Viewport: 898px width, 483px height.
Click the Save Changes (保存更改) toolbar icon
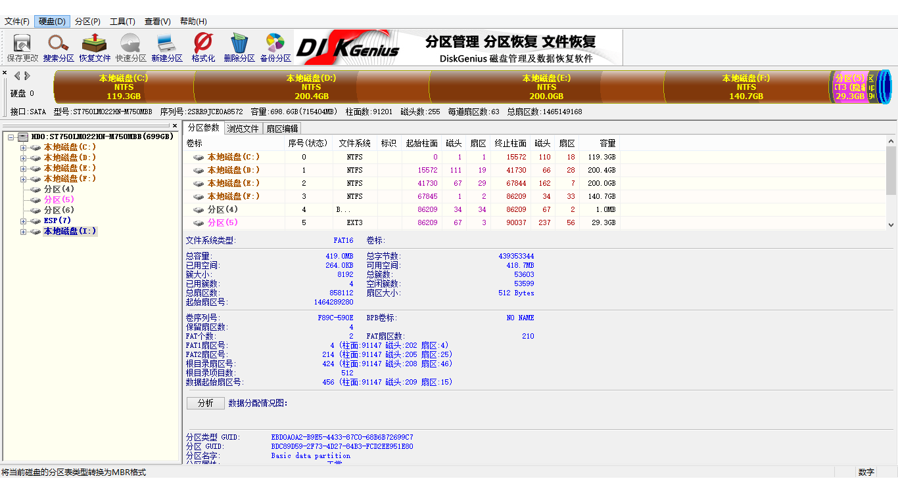click(x=23, y=48)
